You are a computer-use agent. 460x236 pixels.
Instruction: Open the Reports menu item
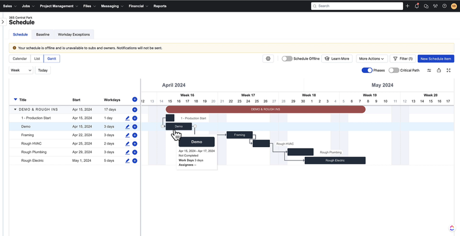point(160,6)
